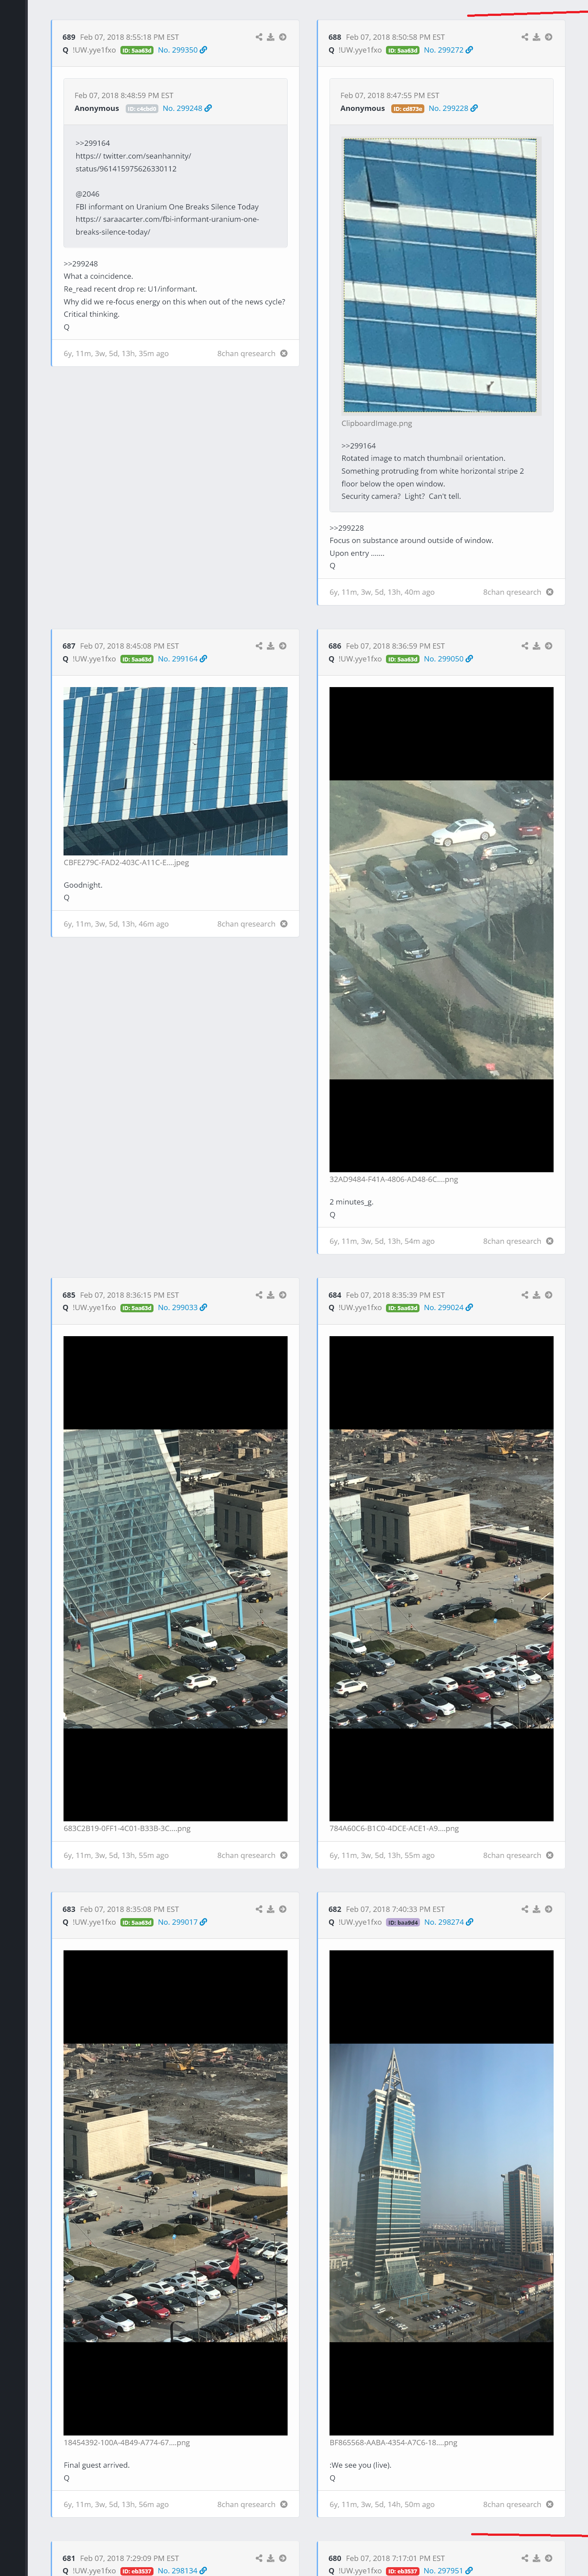The height and width of the screenshot is (2576, 588).
Task: Click the download icon on post 684
Action: [x=536, y=1295]
